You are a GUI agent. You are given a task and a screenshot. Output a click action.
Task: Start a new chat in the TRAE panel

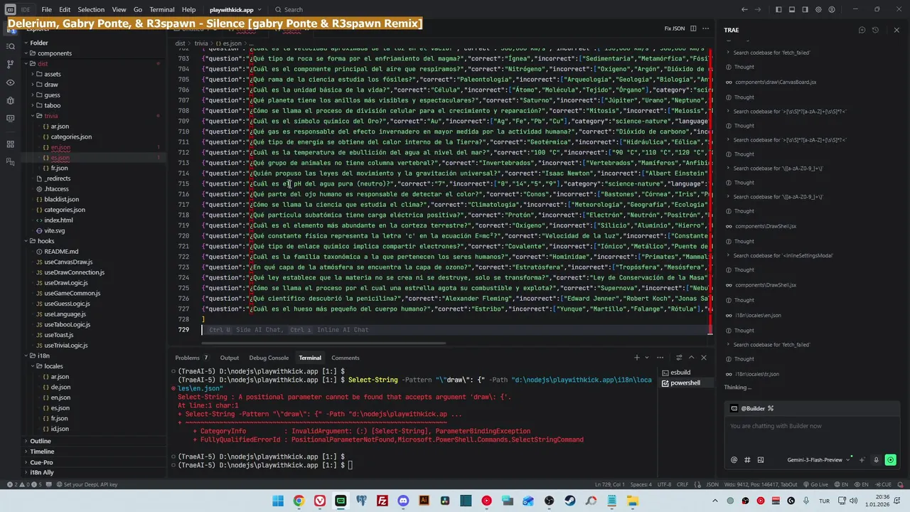[x=862, y=30]
